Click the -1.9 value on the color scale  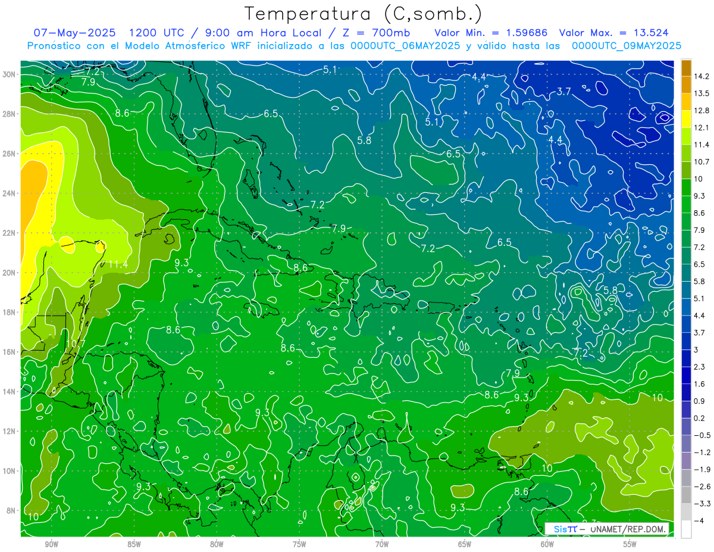[x=702, y=469]
